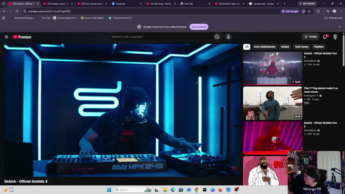Filter suggestions by Sickick chip

285,47
